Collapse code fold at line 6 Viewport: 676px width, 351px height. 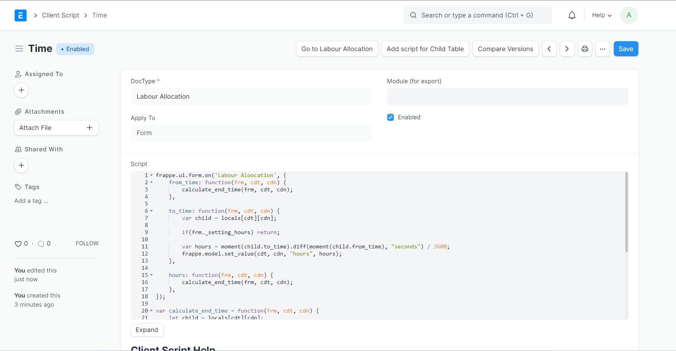(x=151, y=211)
